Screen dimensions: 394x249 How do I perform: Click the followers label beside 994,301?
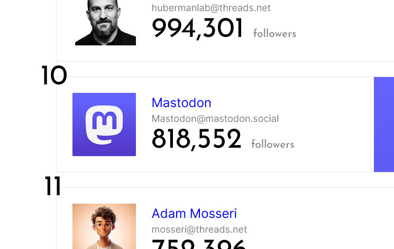(274, 34)
